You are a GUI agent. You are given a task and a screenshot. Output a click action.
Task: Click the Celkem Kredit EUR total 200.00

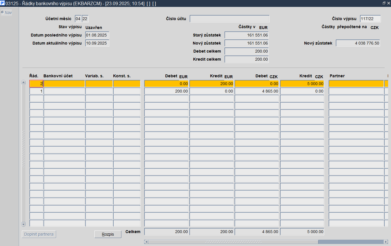211,232
